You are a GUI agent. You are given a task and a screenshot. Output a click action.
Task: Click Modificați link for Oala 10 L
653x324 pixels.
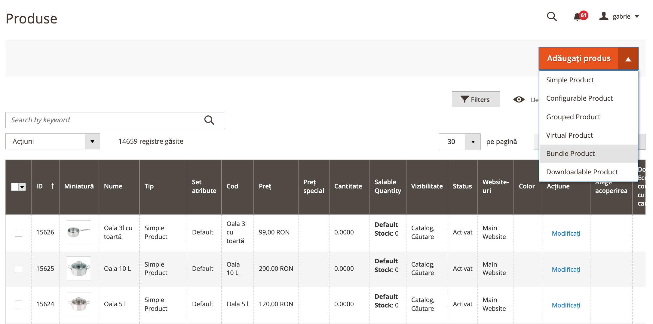566,269
